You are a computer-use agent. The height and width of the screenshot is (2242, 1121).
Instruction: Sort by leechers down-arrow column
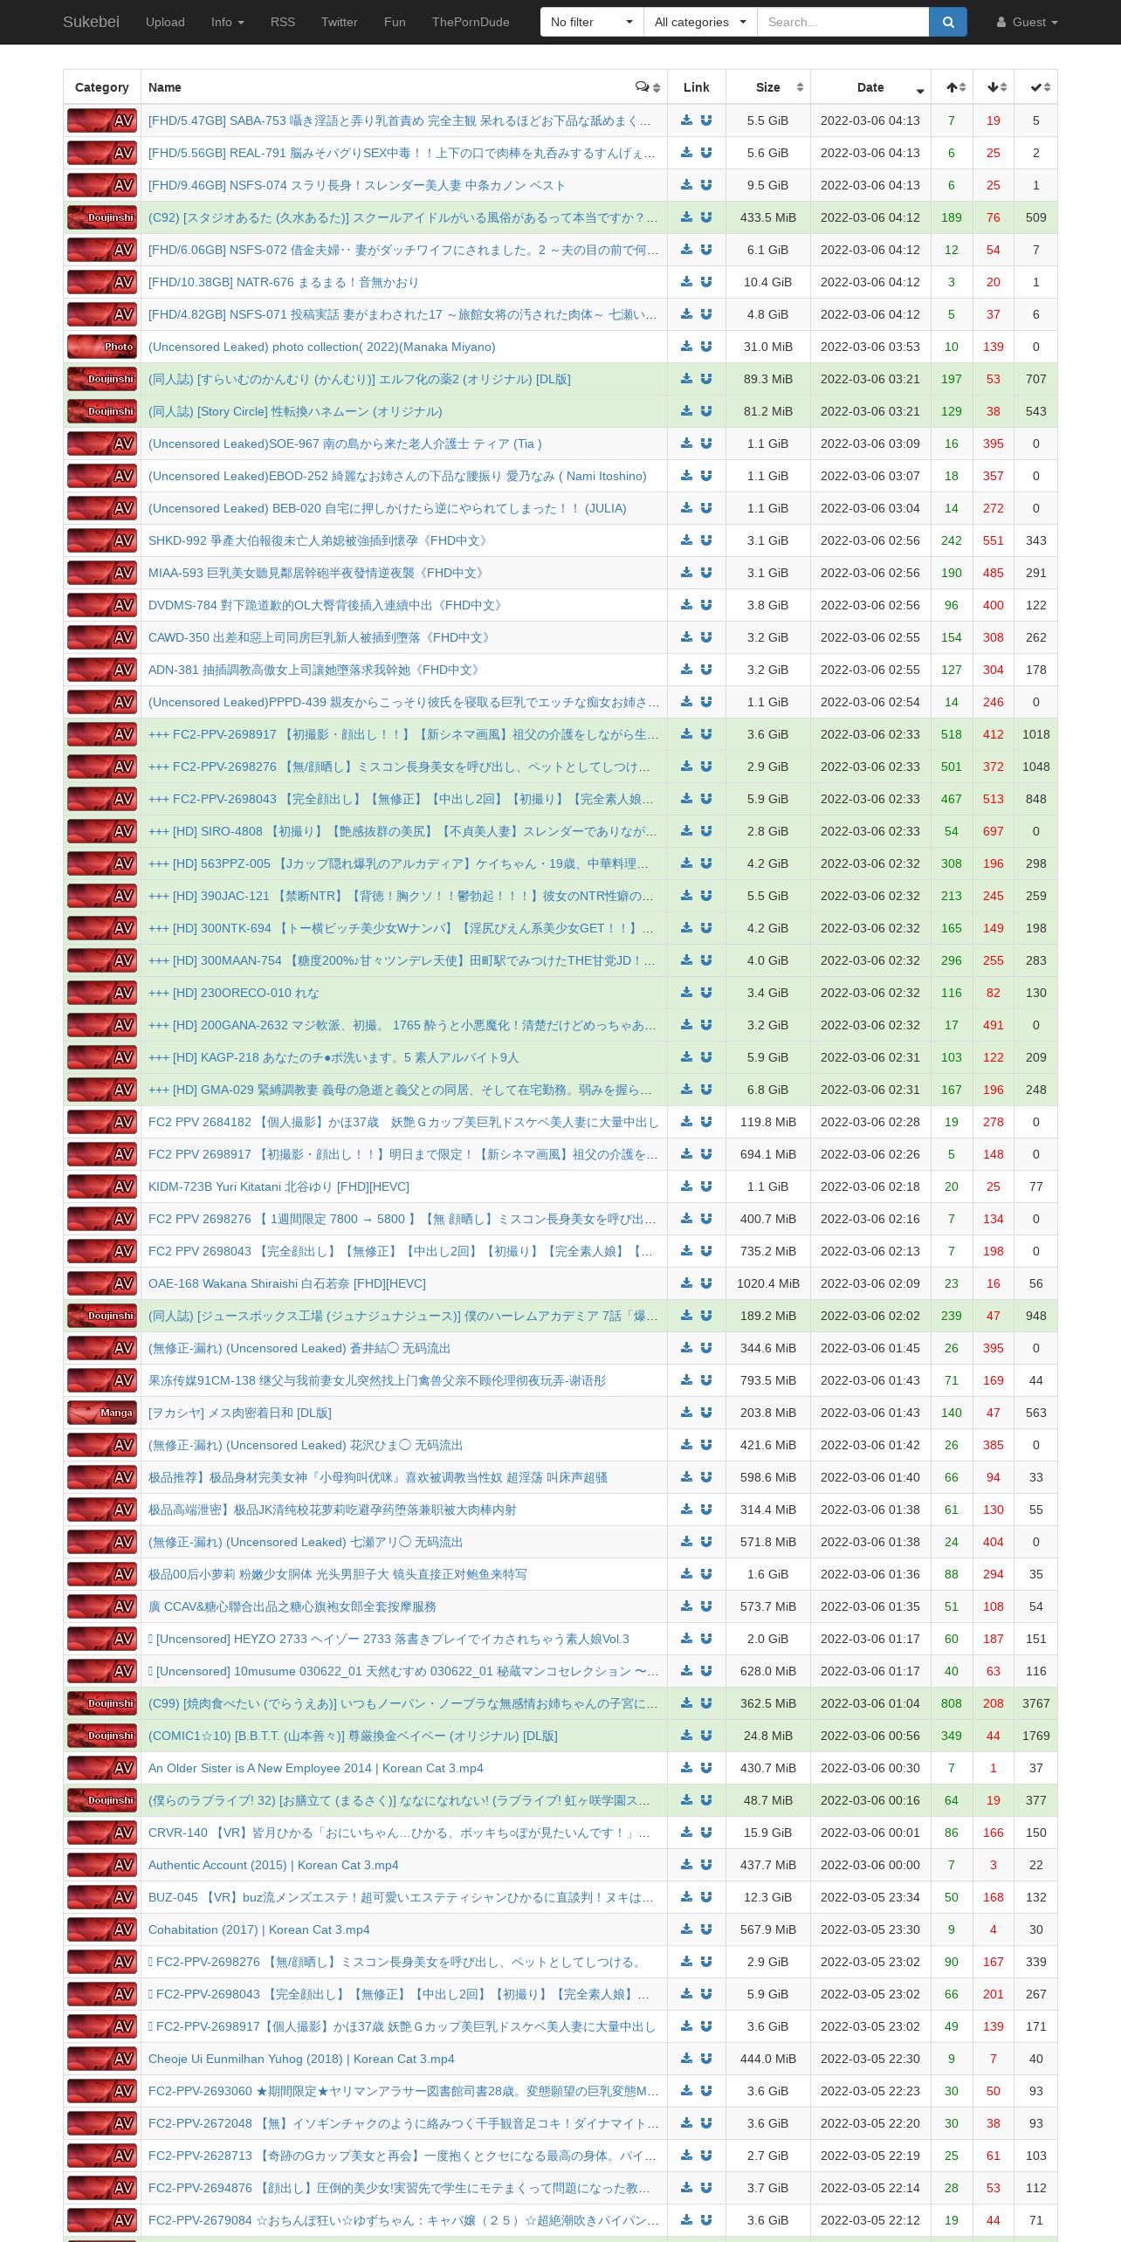(x=994, y=87)
